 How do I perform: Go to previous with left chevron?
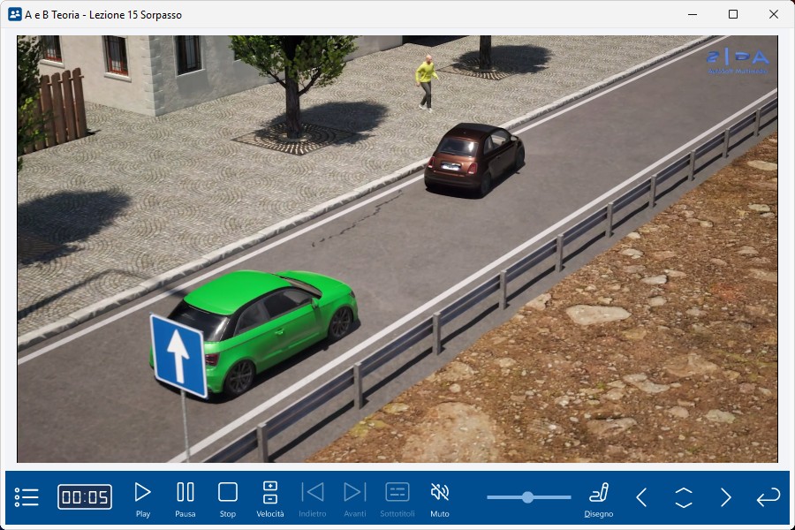642,497
